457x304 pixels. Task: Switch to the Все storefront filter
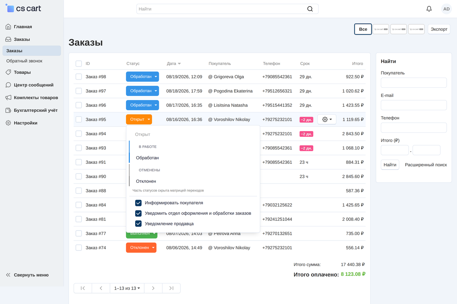click(x=363, y=29)
